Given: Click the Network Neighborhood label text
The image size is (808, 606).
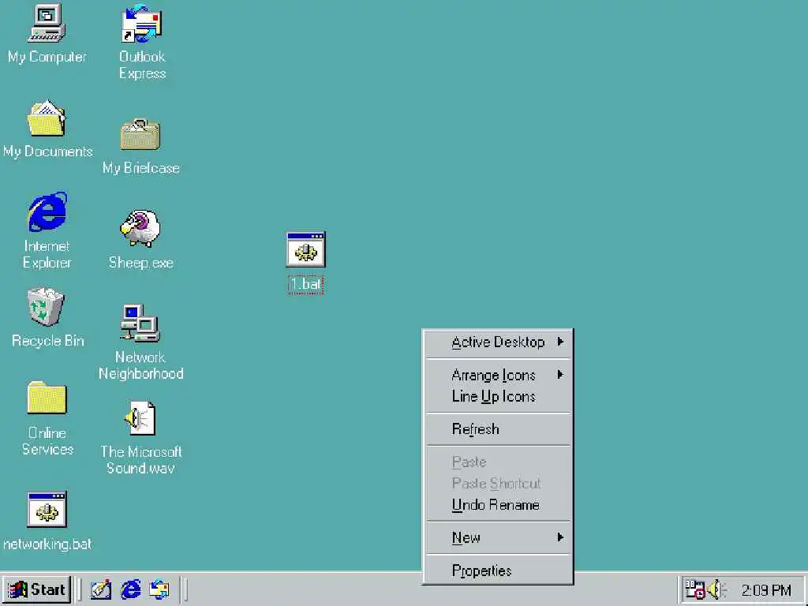Looking at the screenshot, I should click(140, 365).
